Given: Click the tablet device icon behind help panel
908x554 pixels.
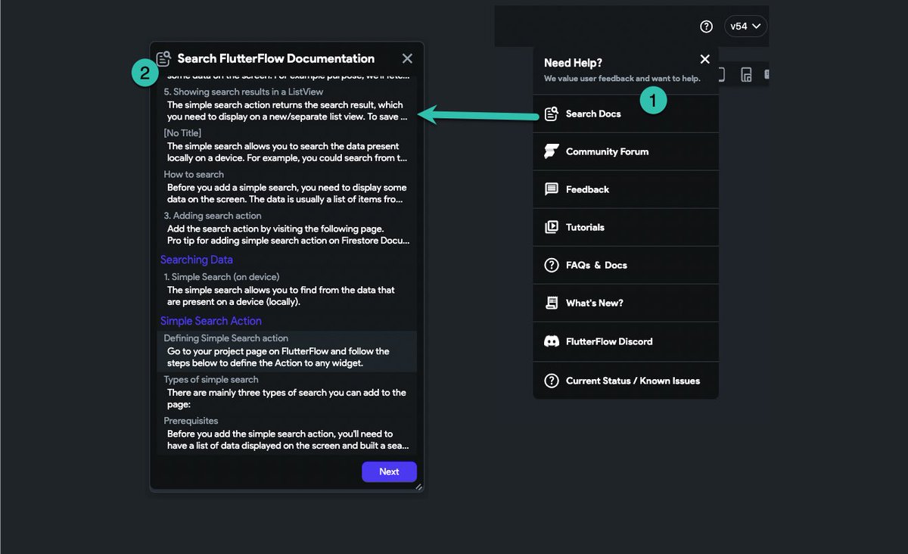Looking at the screenshot, I should tap(746, 74).
